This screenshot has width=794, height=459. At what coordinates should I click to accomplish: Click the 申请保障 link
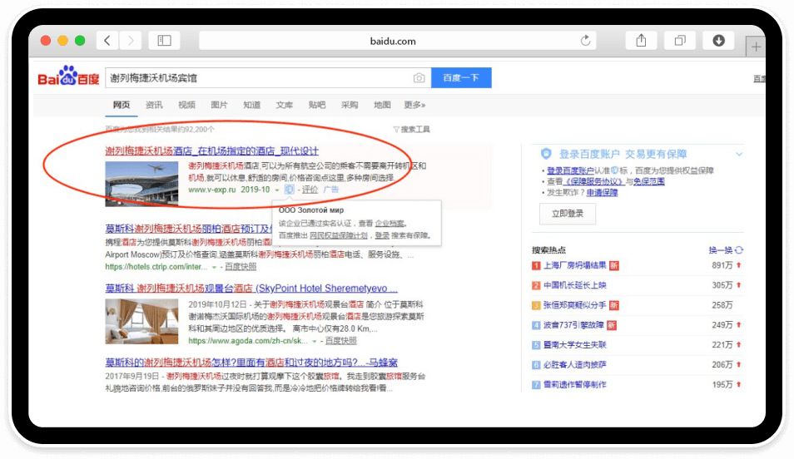[602, 192]
